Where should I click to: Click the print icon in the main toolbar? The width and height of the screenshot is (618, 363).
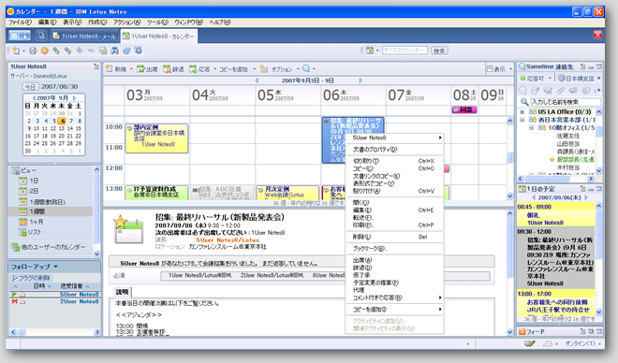coord(33,51)
